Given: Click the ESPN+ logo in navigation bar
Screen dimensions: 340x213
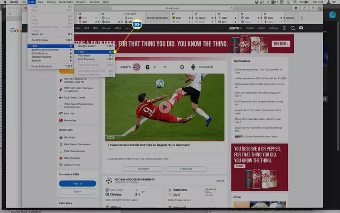Looking at the screenshot, I should pyautogui.click(x=235, y=28).
